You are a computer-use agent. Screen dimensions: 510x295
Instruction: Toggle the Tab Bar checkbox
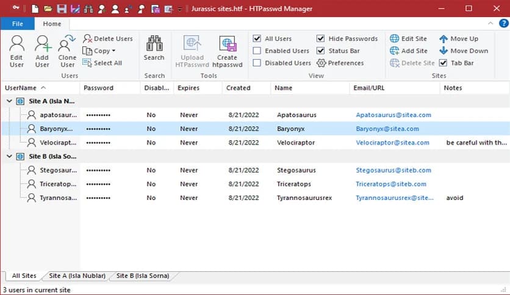(x=444, y=63)
